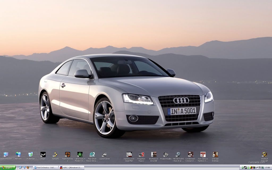Open Brothers In Arms EiB shortcut

click(x=154, y=154)
